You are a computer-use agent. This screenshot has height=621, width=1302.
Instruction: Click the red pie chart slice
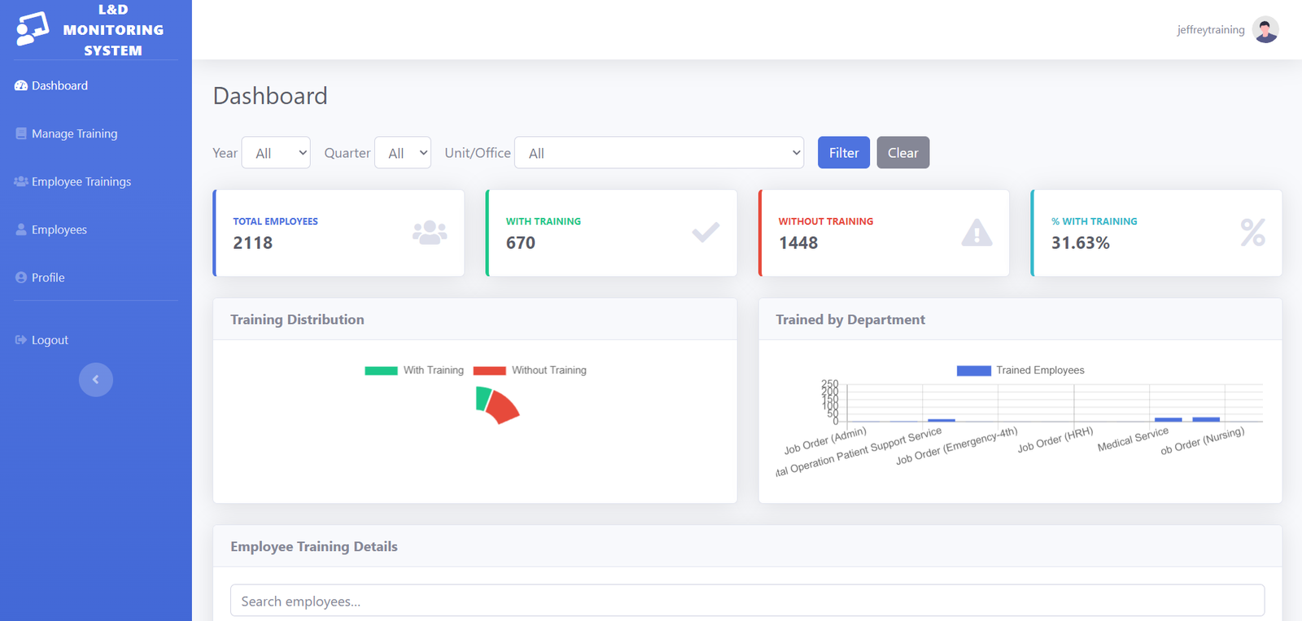(x=503, y=407)
